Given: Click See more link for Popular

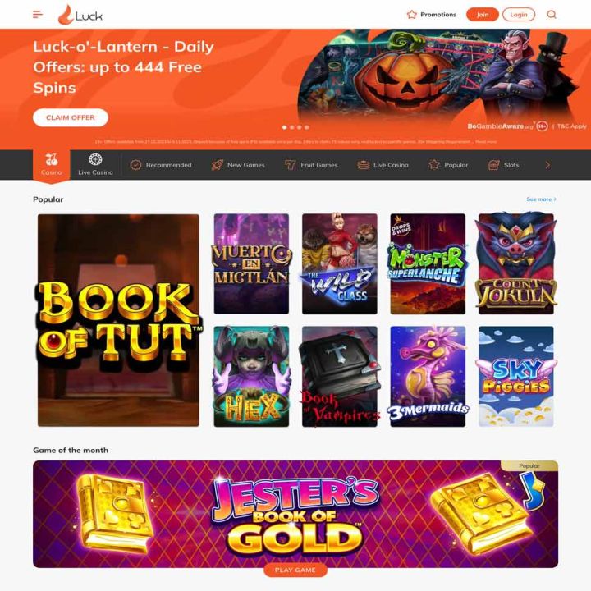Looking at the screenshot, I should (541, 199).
